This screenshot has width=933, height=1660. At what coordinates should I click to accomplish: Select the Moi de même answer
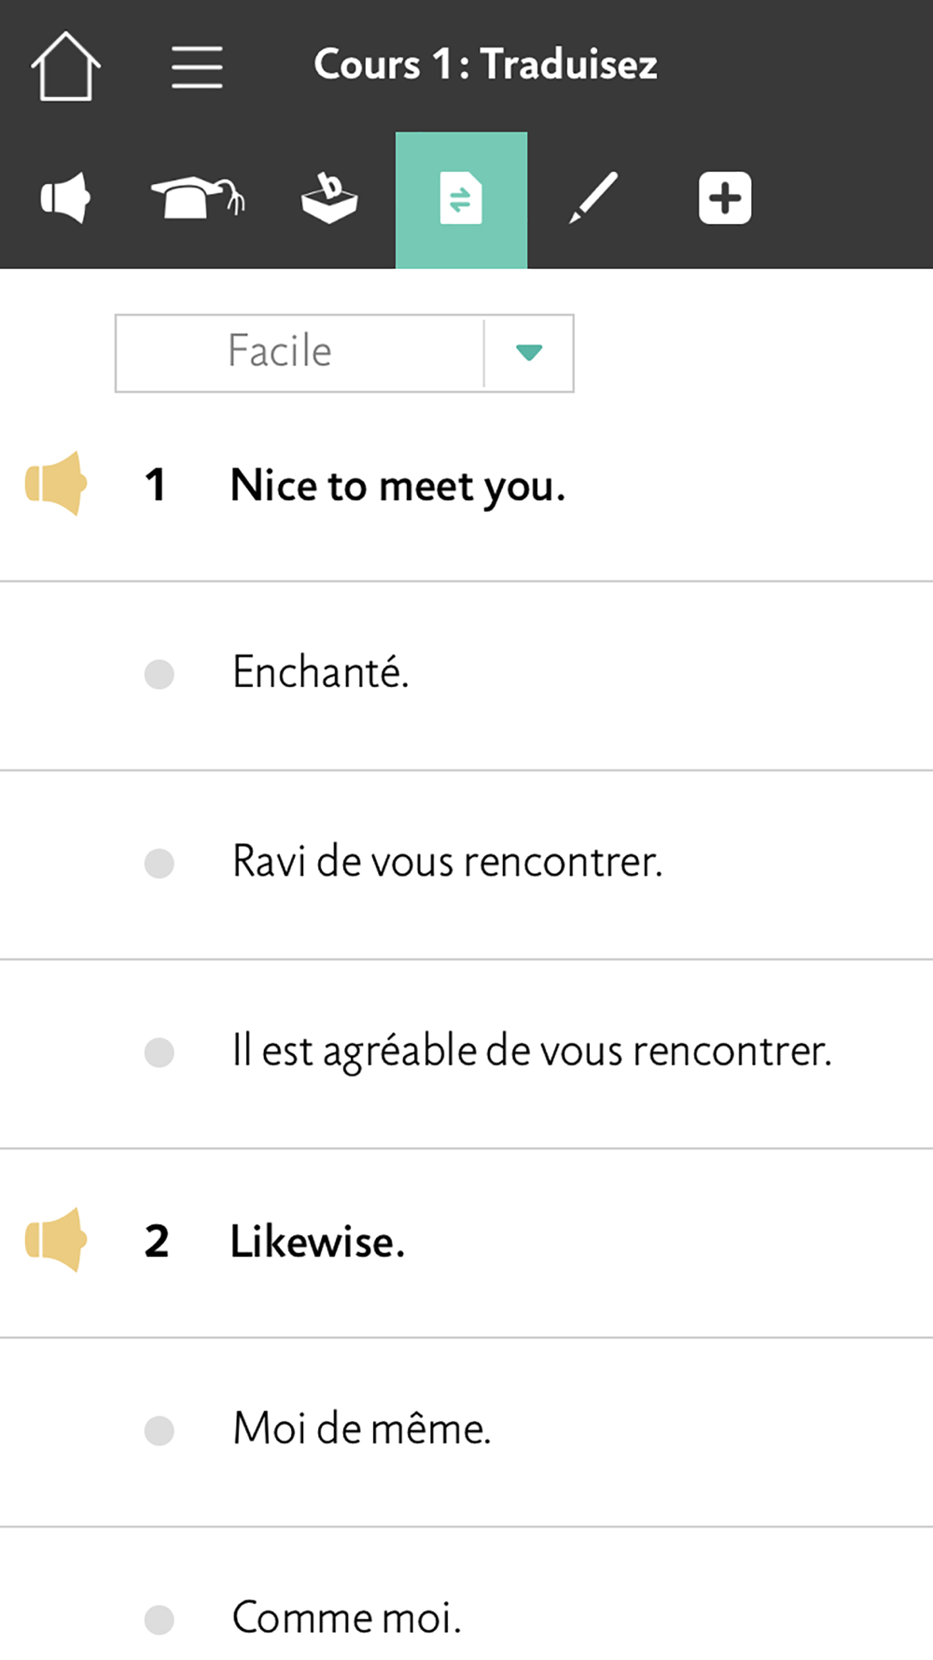[466, 1431]
